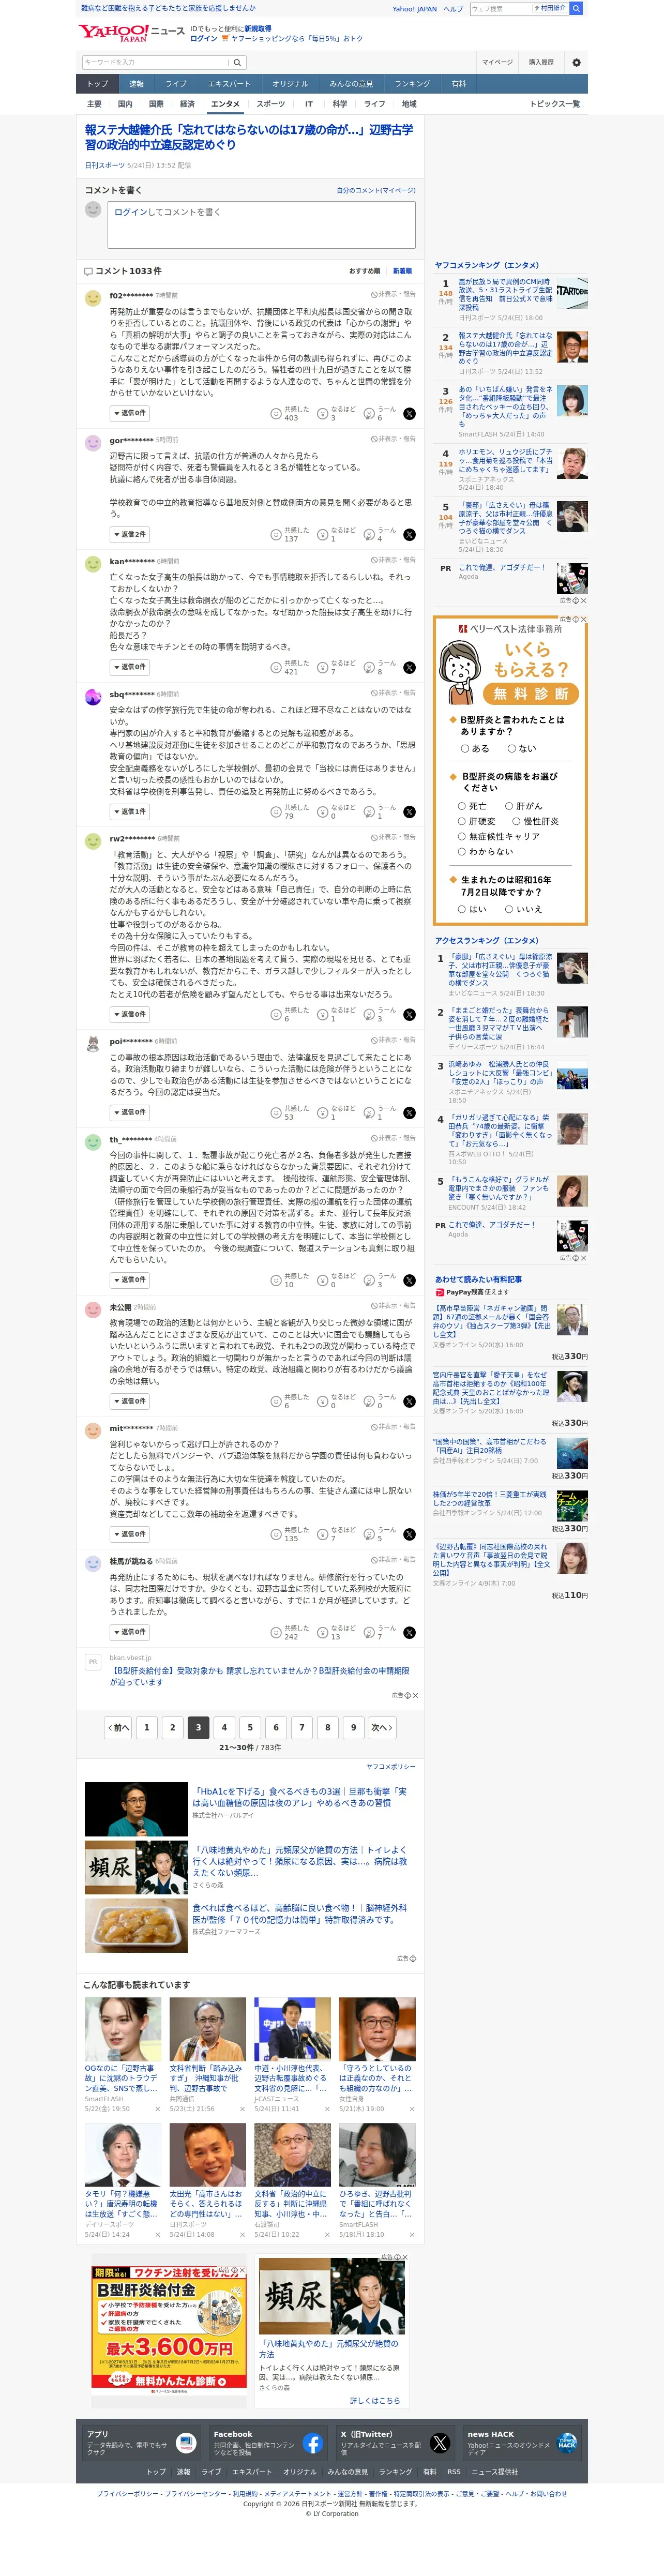Select ない radio option in ad
664x2576 pixels.
[511, 748]
